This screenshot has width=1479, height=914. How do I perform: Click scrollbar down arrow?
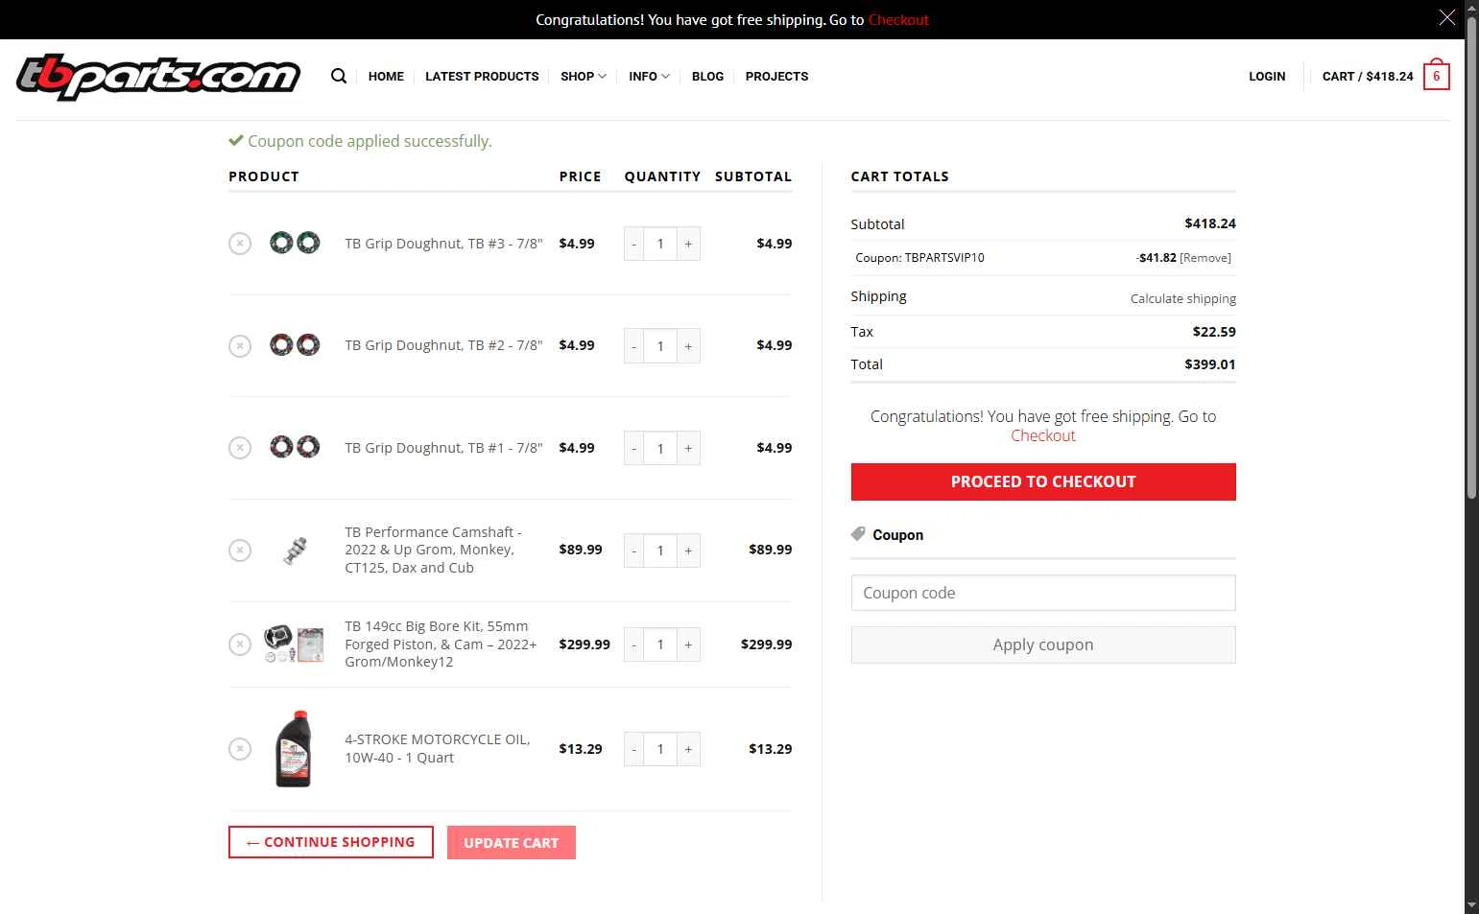[1471, 906]
